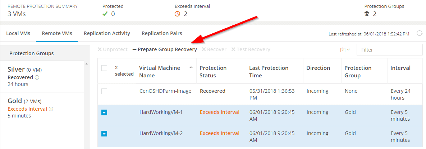Open the Replication Activity tab

point(107,34)
